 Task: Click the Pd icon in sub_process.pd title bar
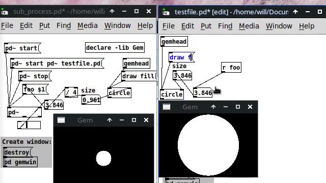click(x=4, y=11)
